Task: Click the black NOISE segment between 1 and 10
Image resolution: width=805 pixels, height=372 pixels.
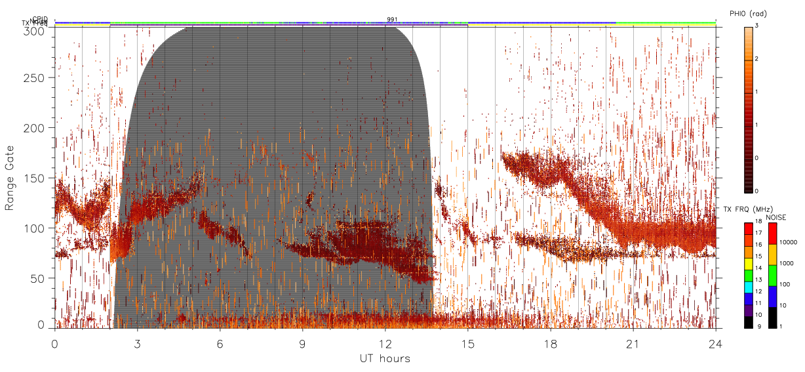Action: (x=772, y=318)
